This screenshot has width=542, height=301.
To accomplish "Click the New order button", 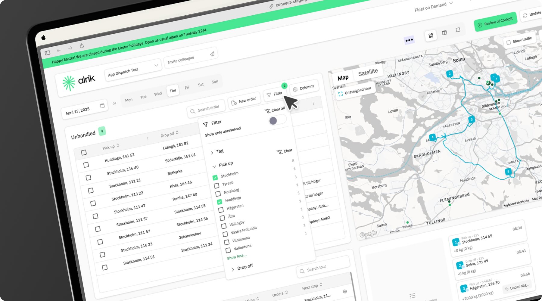I will (x=244, y=101).
